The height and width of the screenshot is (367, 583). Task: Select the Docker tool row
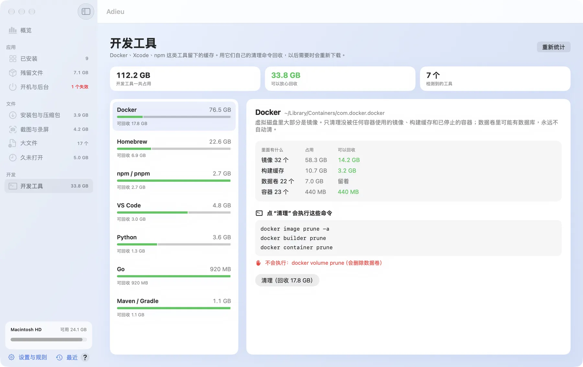pyautogui.click(x=174, y=116)
